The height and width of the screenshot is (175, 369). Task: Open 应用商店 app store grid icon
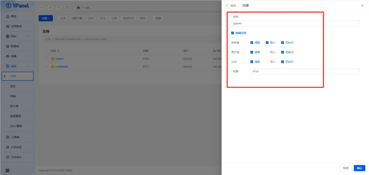pyautogui.click(x=8, y=26)
